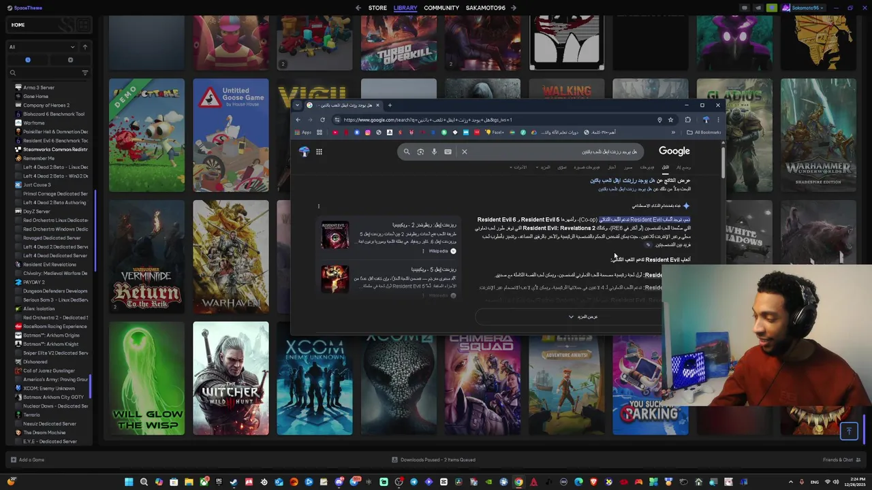
Task: Open Apps shortcut in bookmarks bar
Action: click(x=303, y=133)
